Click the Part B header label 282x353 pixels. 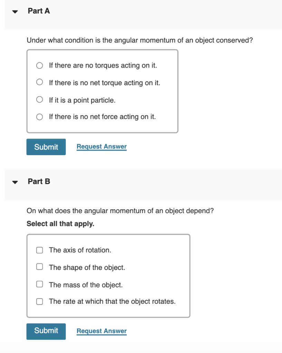point(39,182)
